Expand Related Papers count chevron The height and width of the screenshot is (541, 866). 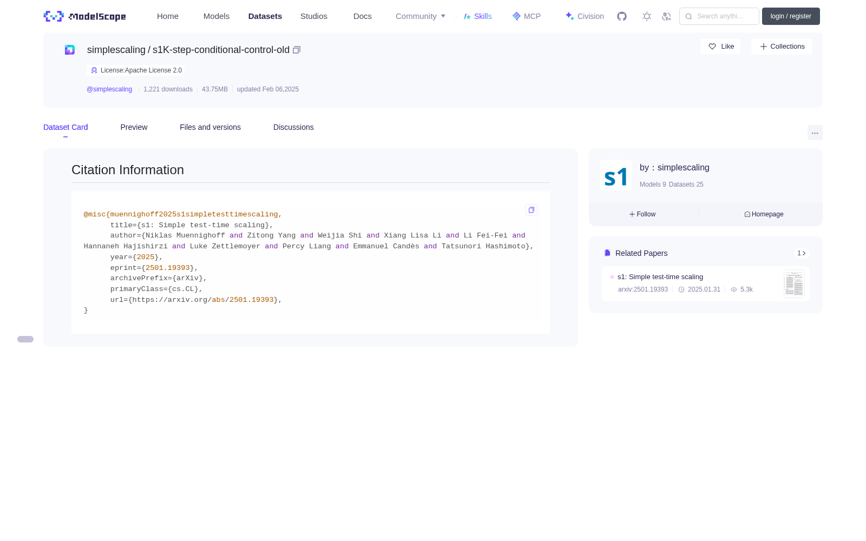(x=802, y=253)
